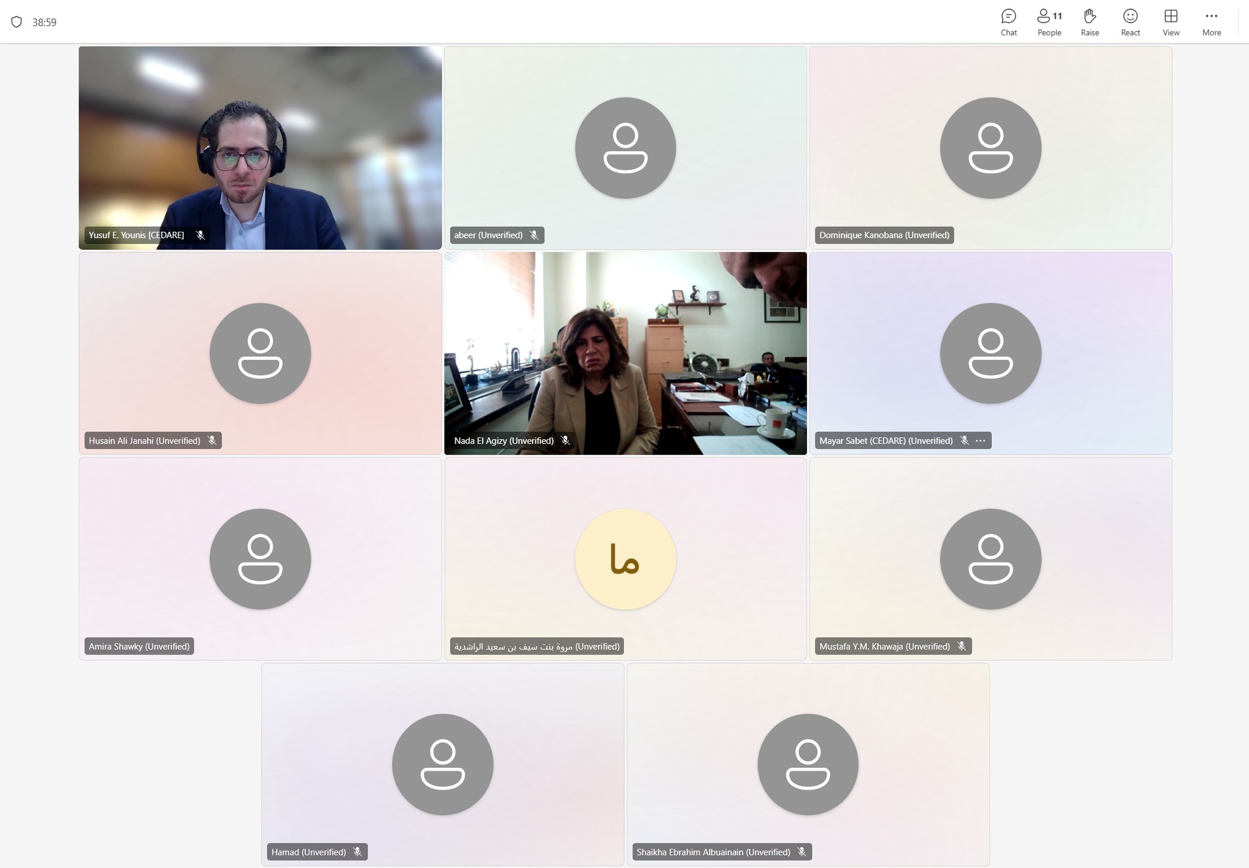The height and width of the screenshot is (868, 1249).
Task: Raise your hand in the meeting
Action: (x=1090, y=23)
